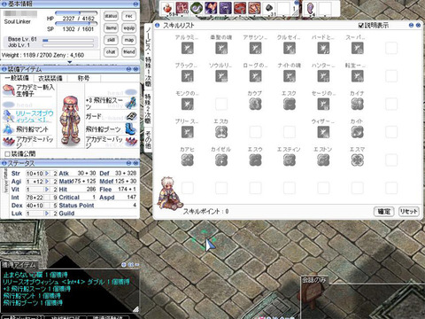Click the HP gauge bar
The height and width of the screenshot is (319, 425).
[x=76, y=13]
